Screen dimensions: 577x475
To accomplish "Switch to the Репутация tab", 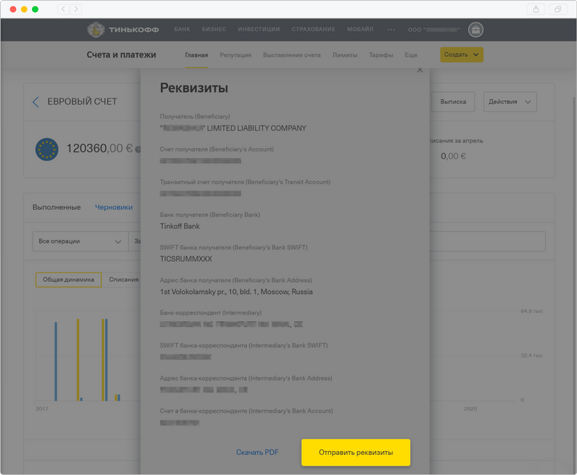I will pyautogui.click(x=235, y=55).
